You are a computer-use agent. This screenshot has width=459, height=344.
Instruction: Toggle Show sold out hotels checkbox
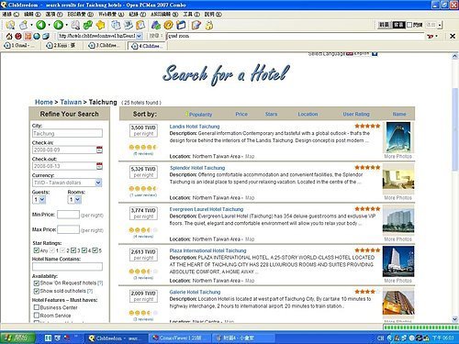[x=37, y=291]
